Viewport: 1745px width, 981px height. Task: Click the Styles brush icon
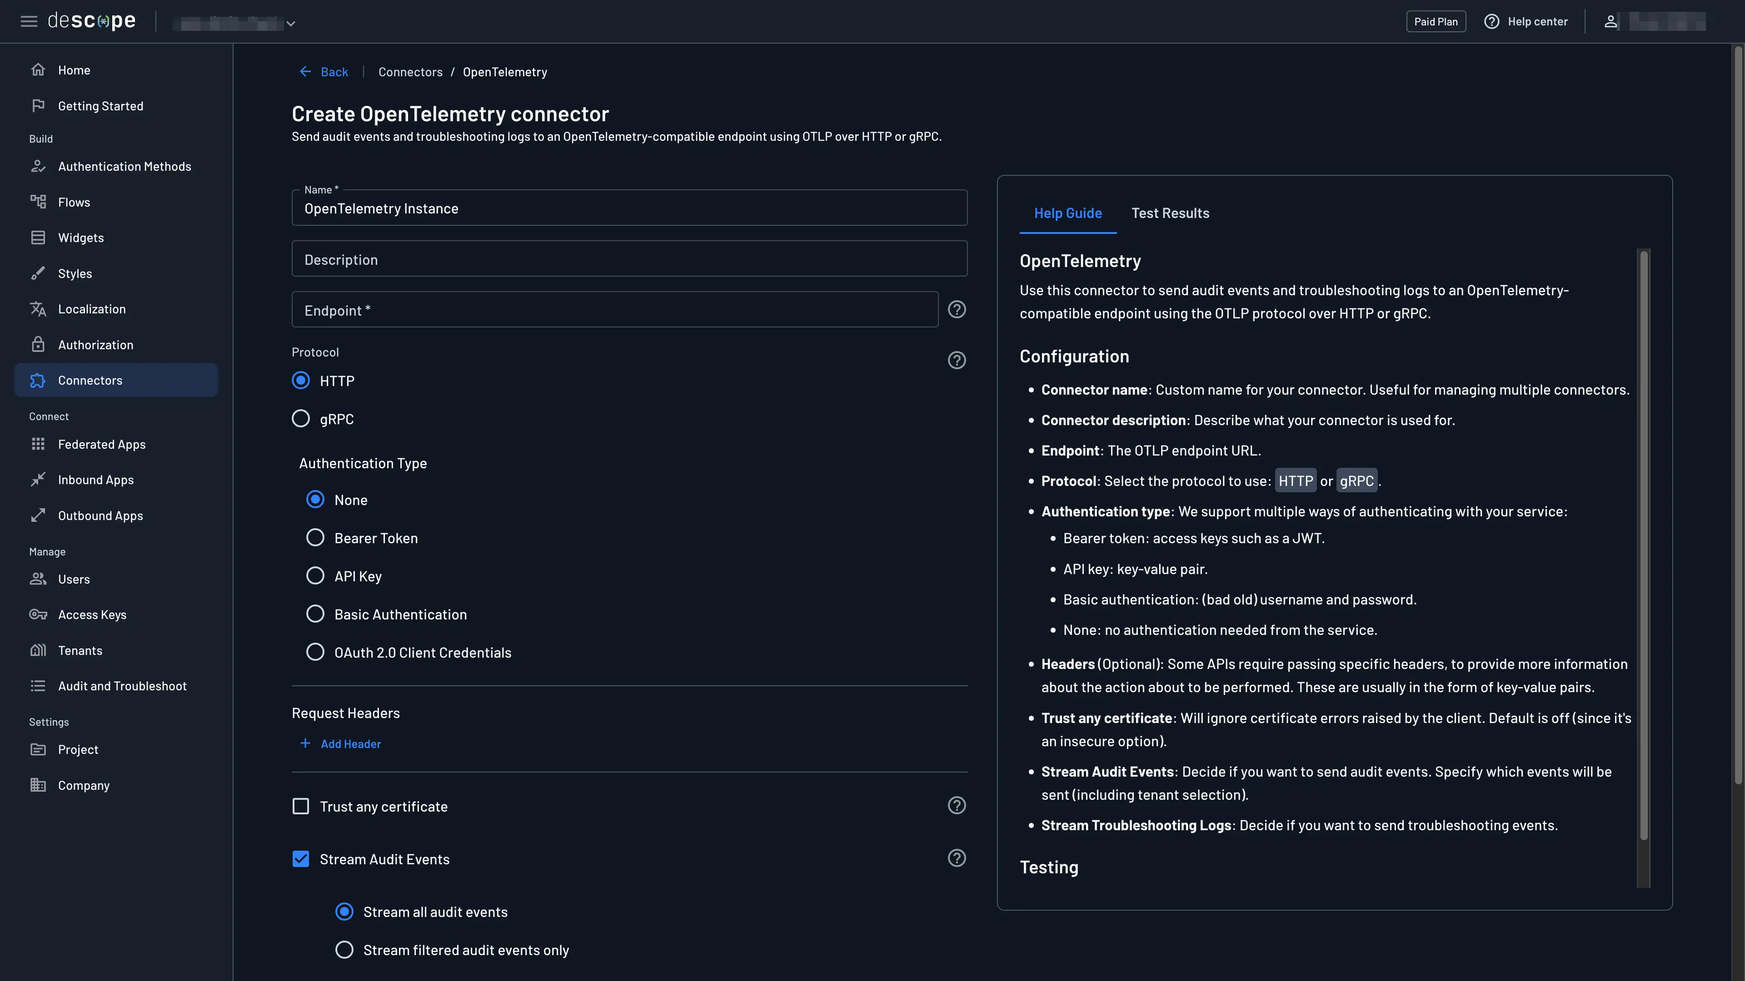38,273
